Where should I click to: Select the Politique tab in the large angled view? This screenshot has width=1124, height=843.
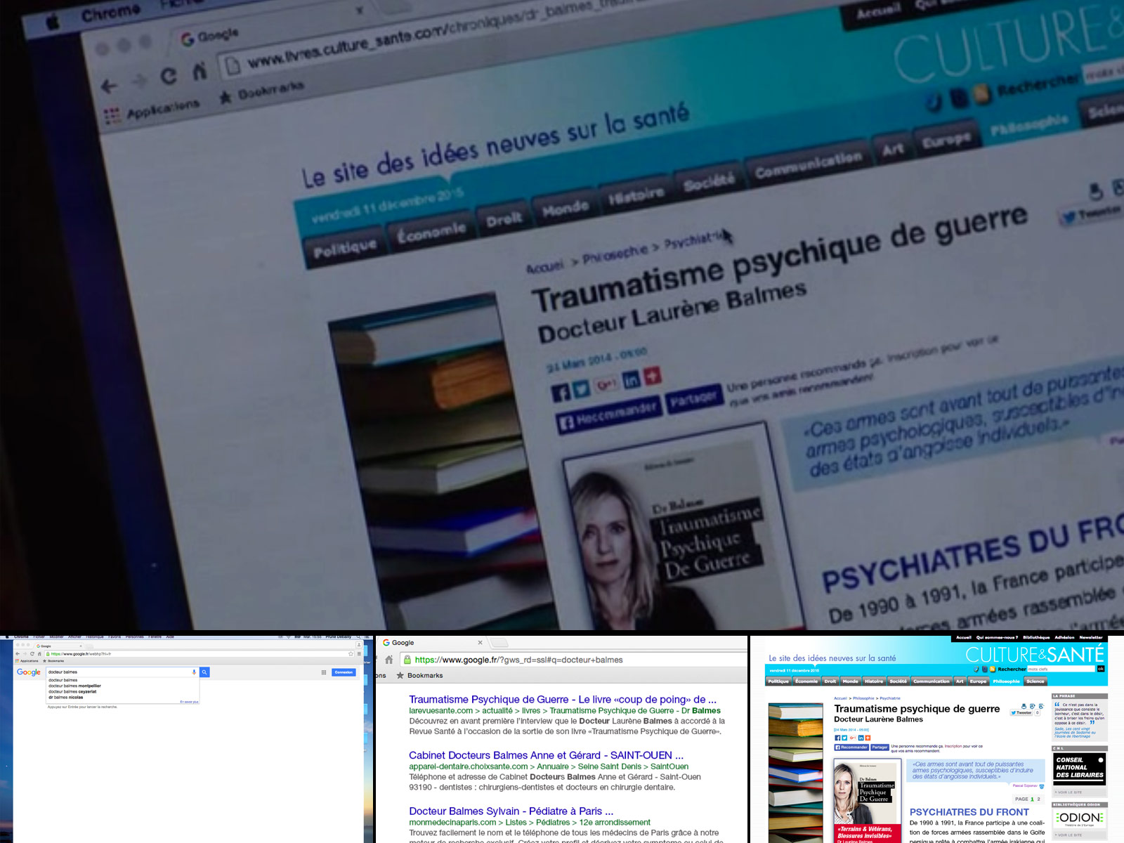pos(344,247)
